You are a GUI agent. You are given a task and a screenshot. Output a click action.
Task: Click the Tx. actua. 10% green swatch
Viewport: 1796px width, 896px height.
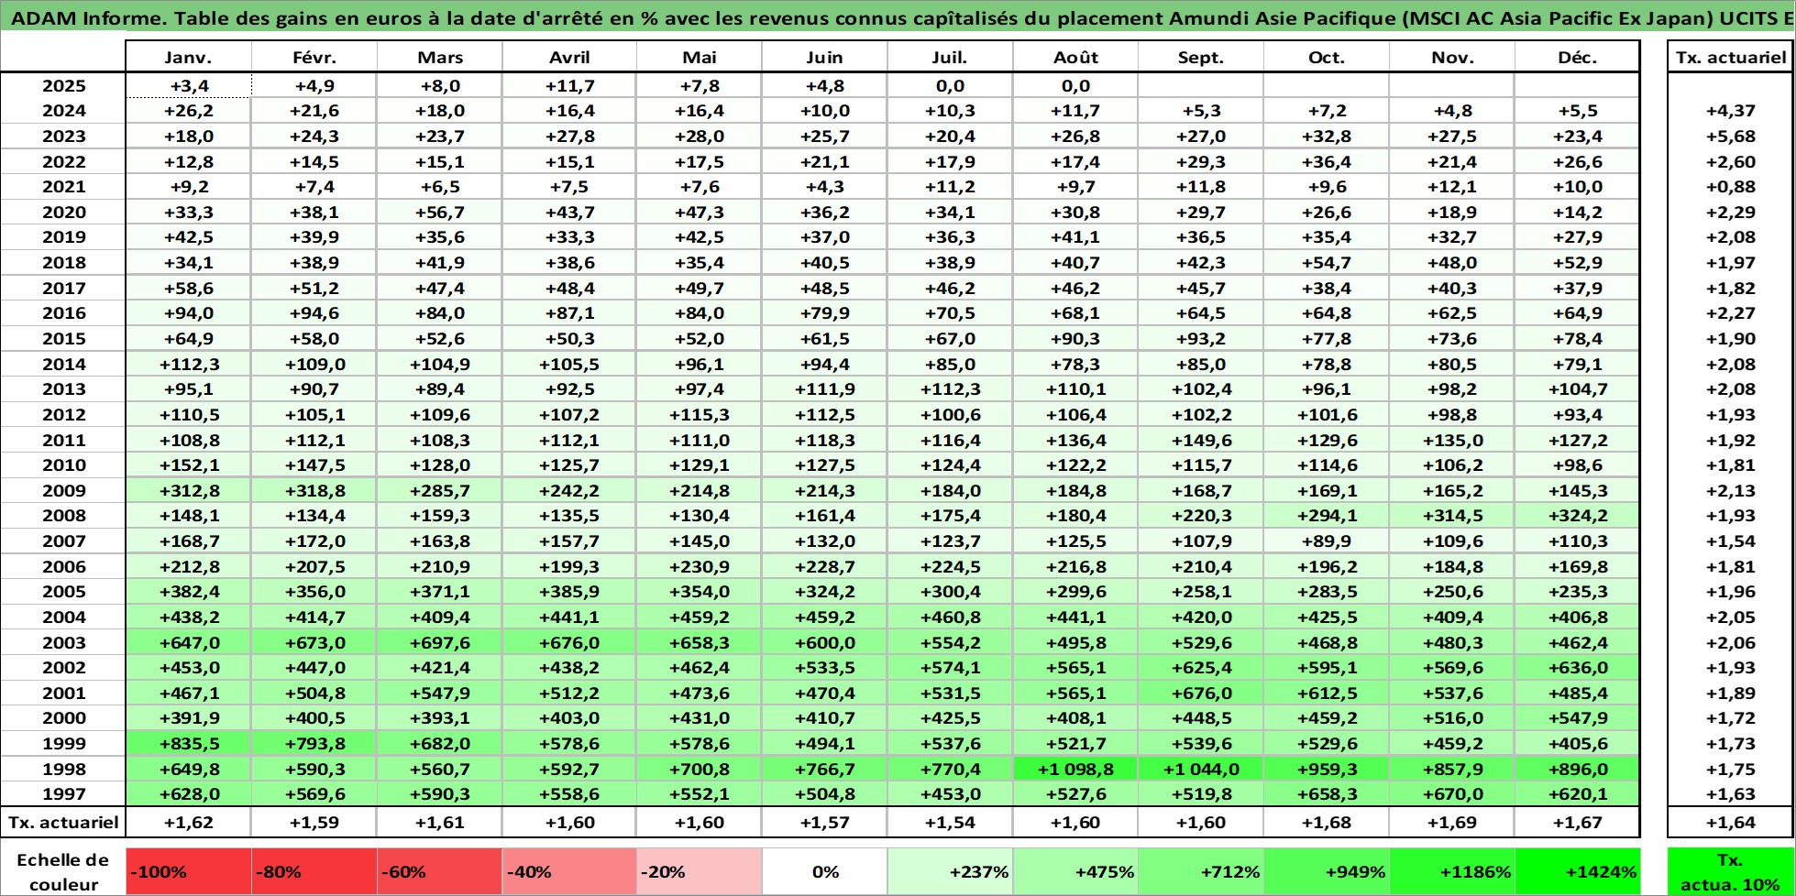(x=1731, y=872)
